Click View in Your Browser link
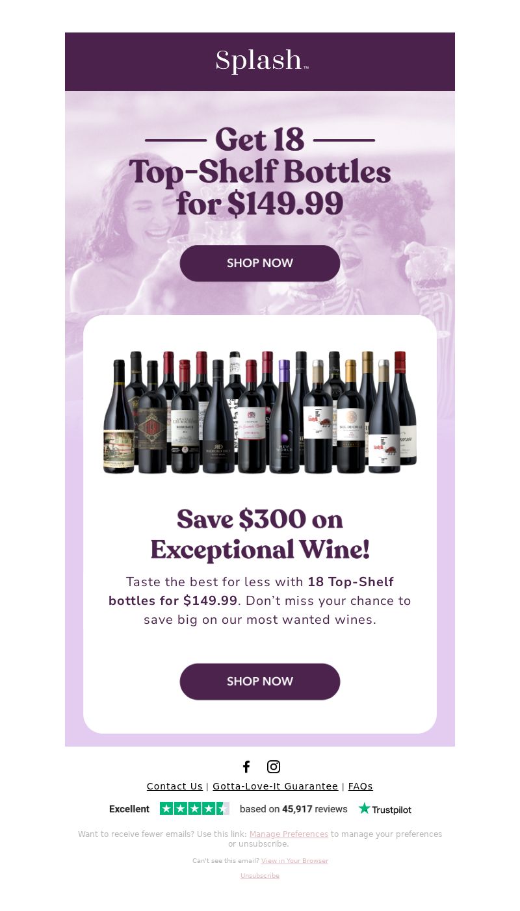The width and height of the screenshot is (520, 911). [294, 861]
